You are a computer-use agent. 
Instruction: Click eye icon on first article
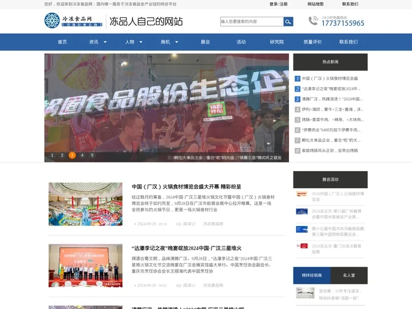[179, 224]
